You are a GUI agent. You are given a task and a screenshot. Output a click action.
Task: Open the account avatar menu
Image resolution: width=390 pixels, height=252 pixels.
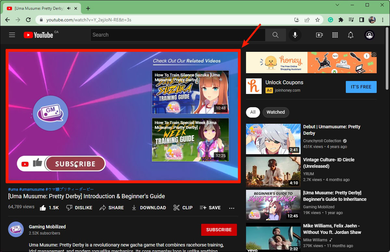pyautogui.click(x=370, y=35)
